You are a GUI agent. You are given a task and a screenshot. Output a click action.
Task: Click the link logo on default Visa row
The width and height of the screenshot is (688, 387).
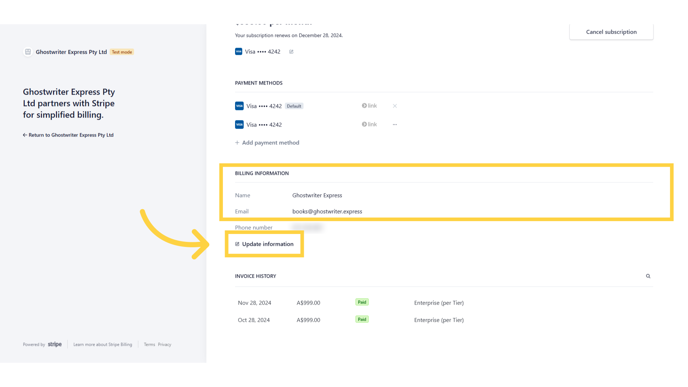(369, 106)
